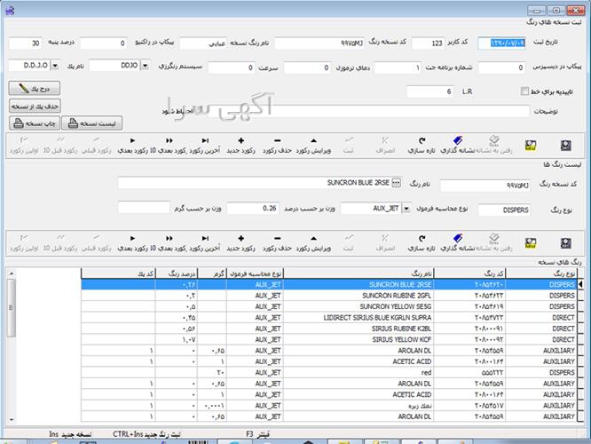Click the yellow Excel export icon in upper toolbar

(x=531, y=146)
